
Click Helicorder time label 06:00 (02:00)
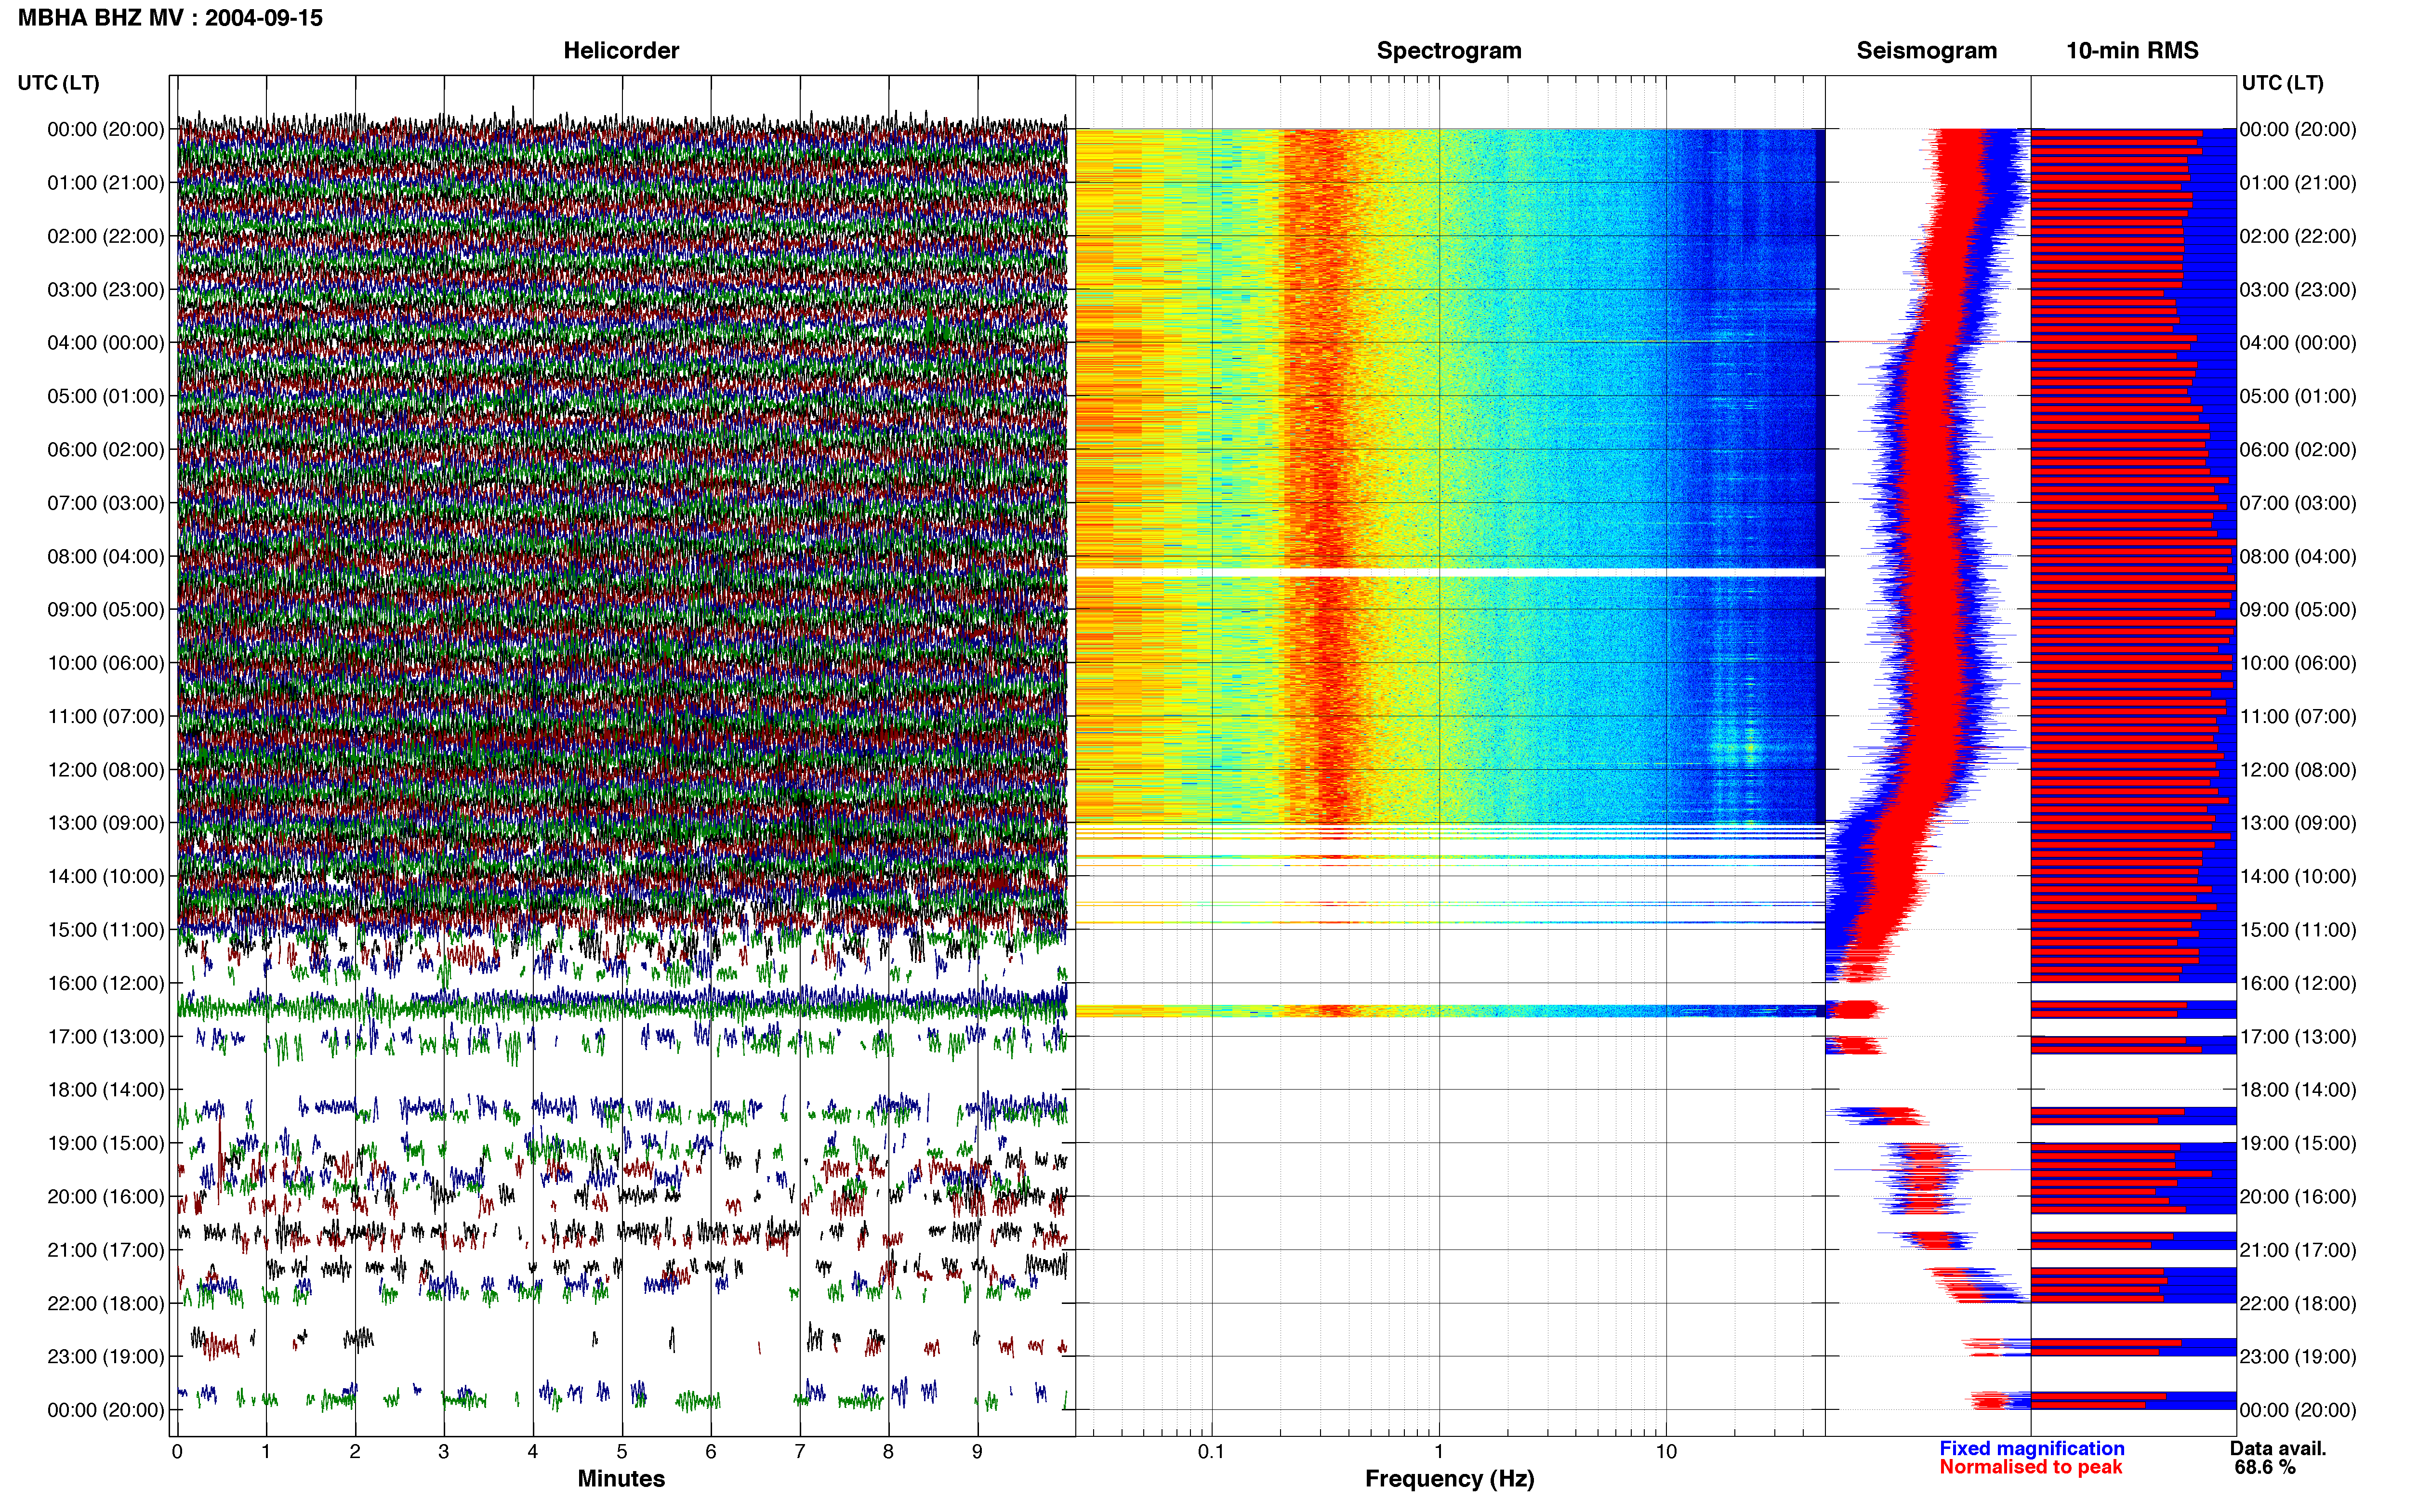pyautogui.click(x=106, y=449)
